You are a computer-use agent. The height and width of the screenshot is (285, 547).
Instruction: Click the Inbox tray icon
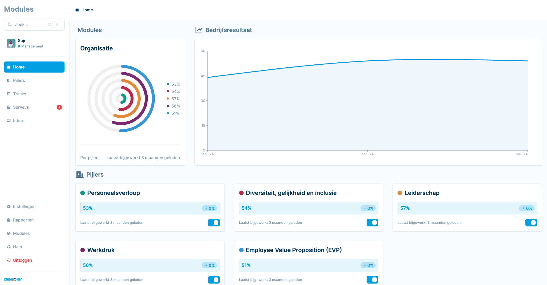coord(9,121)
